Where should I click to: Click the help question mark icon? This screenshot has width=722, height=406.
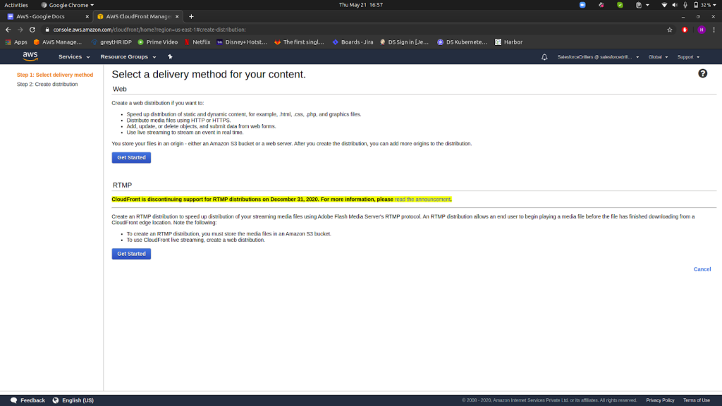(702, 73)
